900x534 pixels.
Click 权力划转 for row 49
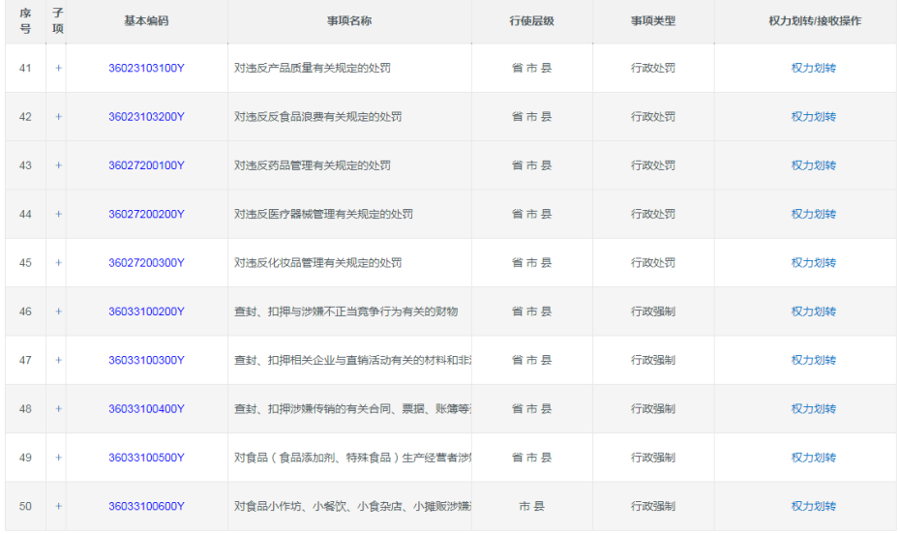813,458
